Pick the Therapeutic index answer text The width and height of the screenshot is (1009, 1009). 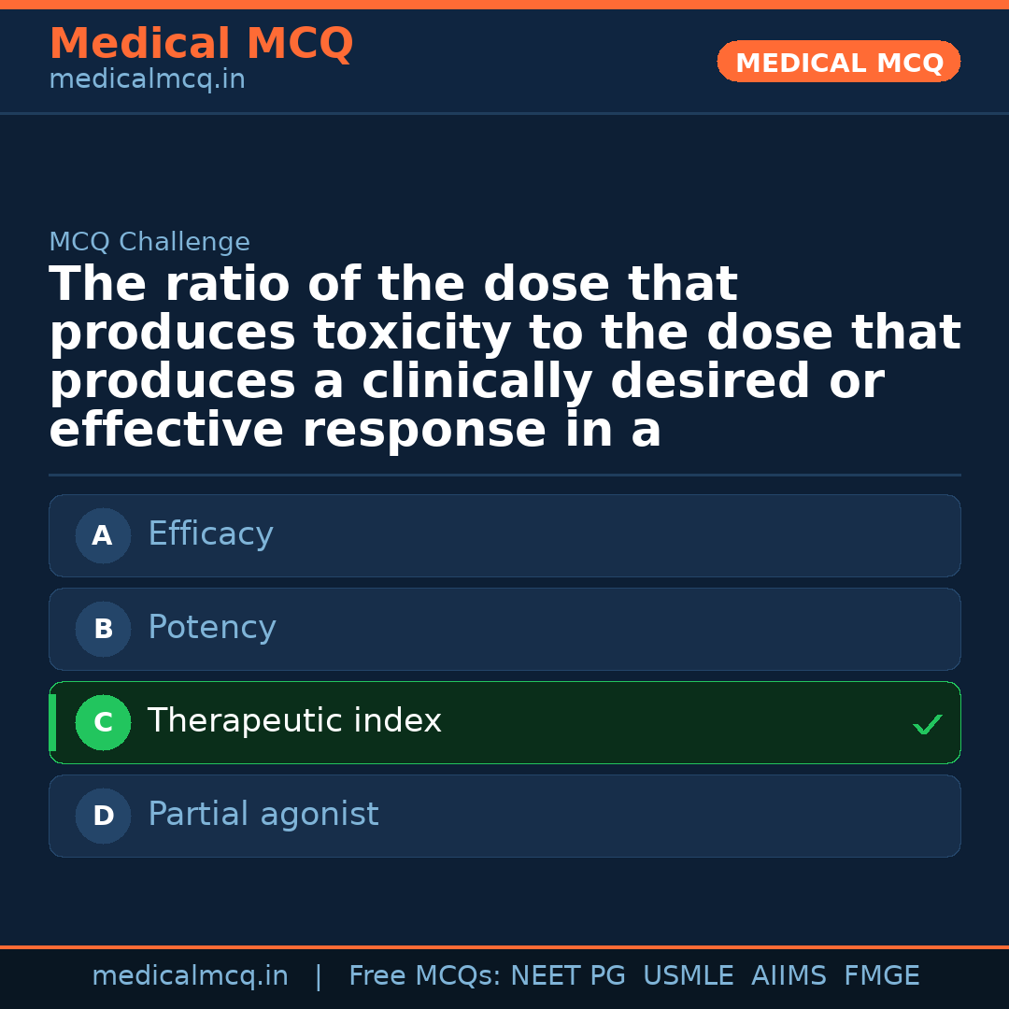[x=294, y=721]
